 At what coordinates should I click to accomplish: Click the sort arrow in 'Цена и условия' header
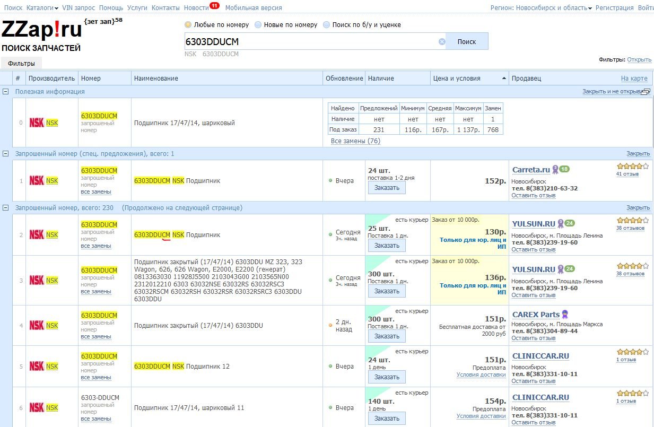pos(504,79)
